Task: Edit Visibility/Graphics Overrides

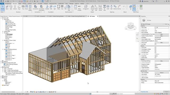Action: 161,34
